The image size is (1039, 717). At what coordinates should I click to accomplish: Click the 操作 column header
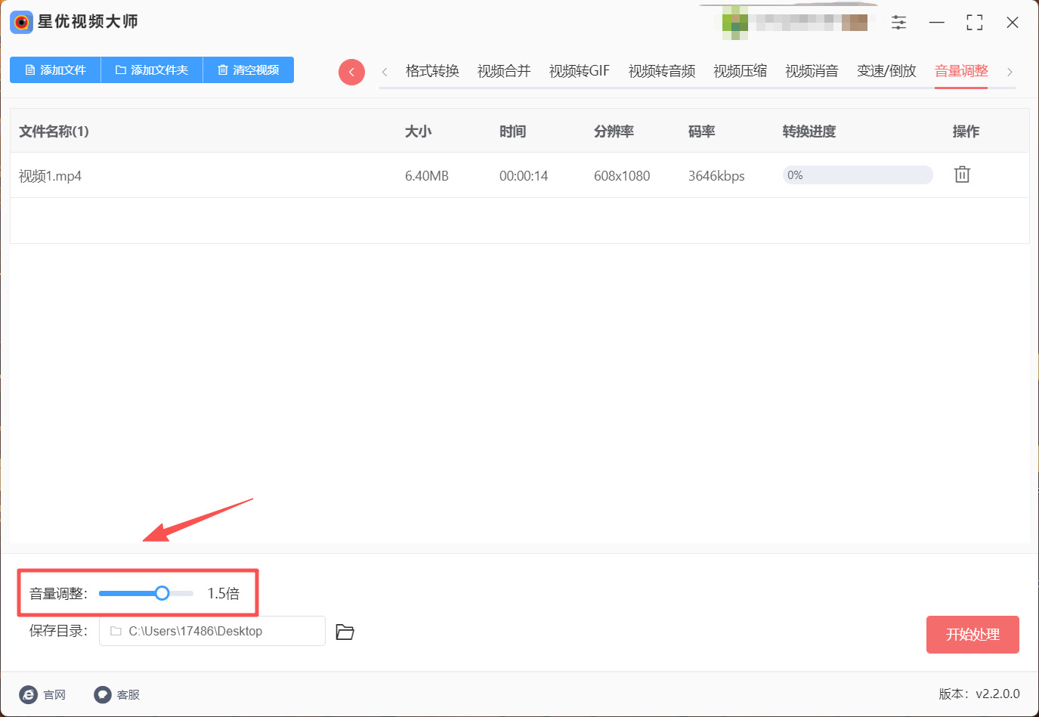tap(966, 131)
